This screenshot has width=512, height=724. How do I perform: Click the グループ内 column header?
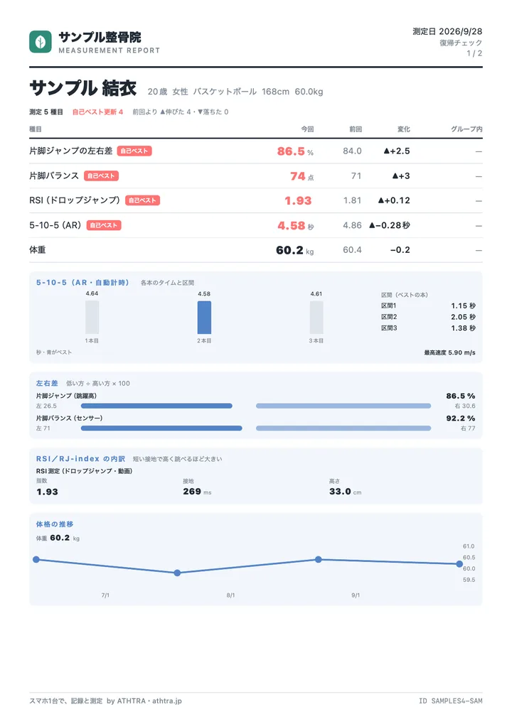[x=466, y=129]
